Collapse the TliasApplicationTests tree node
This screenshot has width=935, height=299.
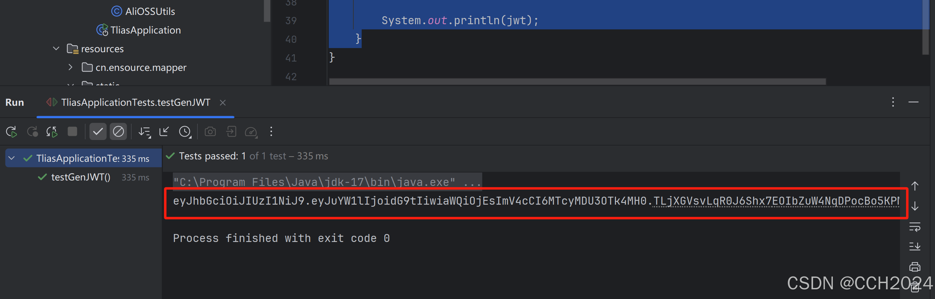11,158
